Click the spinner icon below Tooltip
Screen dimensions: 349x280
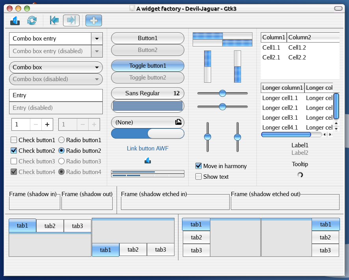300,175
